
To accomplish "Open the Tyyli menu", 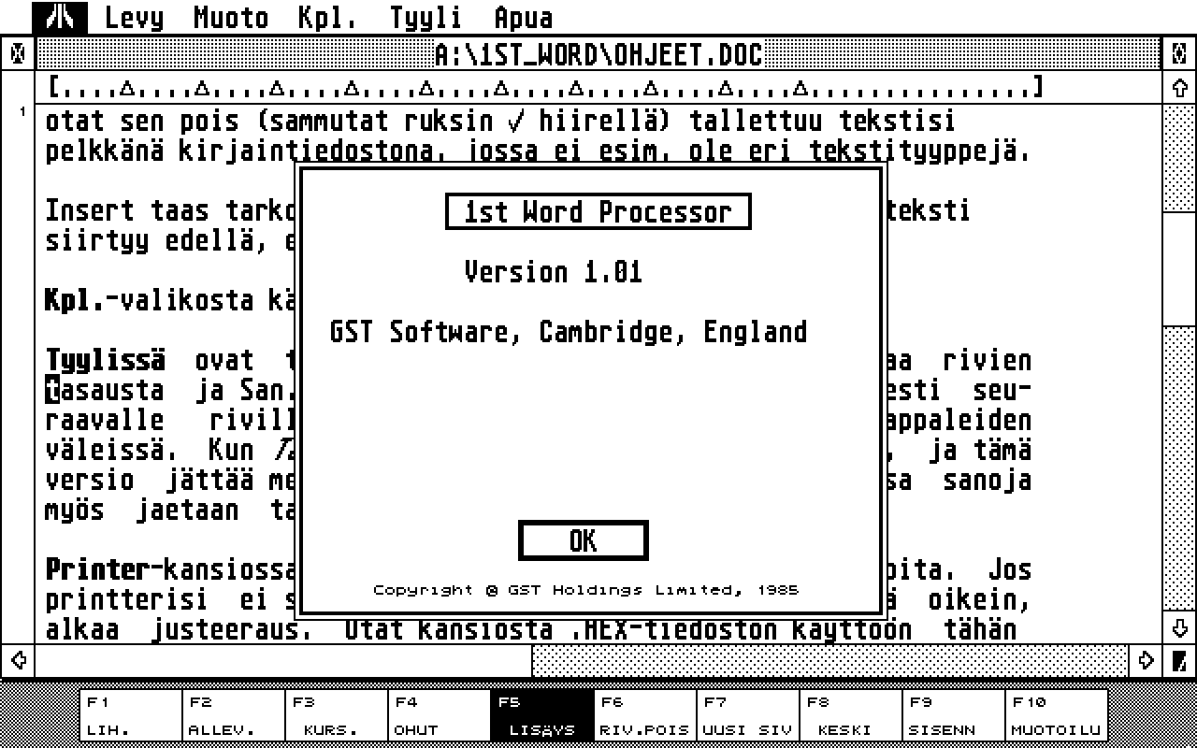I will (x=425, y=18).
